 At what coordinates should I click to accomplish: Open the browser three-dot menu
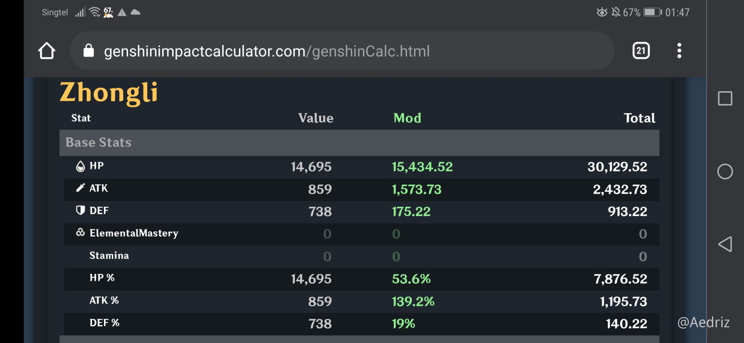tap(679, 51)
